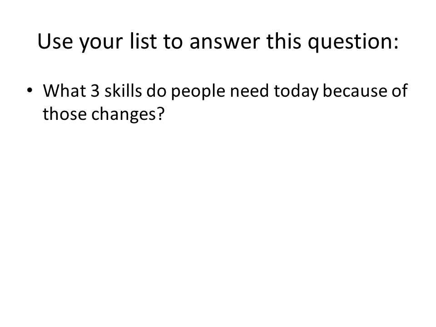Click the word 'What' starting the bullet
The height and width of the screenshot is (327, 436).
click(64, 91)
